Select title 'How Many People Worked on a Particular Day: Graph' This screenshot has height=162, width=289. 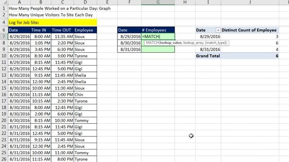[60, 9]
